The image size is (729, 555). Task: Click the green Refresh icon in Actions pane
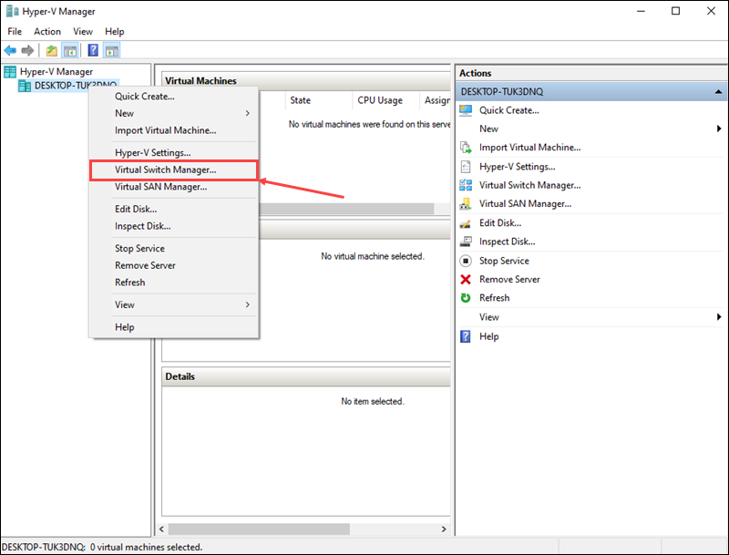click(466, 298)
